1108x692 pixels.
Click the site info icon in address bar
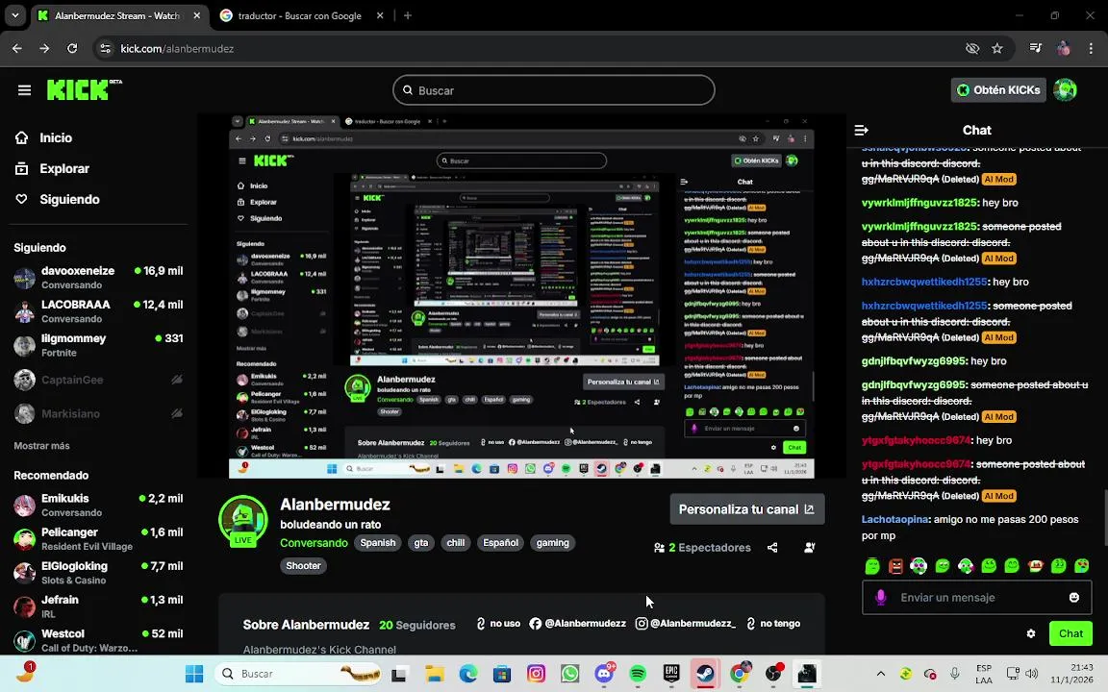click(x=105, y=49)
